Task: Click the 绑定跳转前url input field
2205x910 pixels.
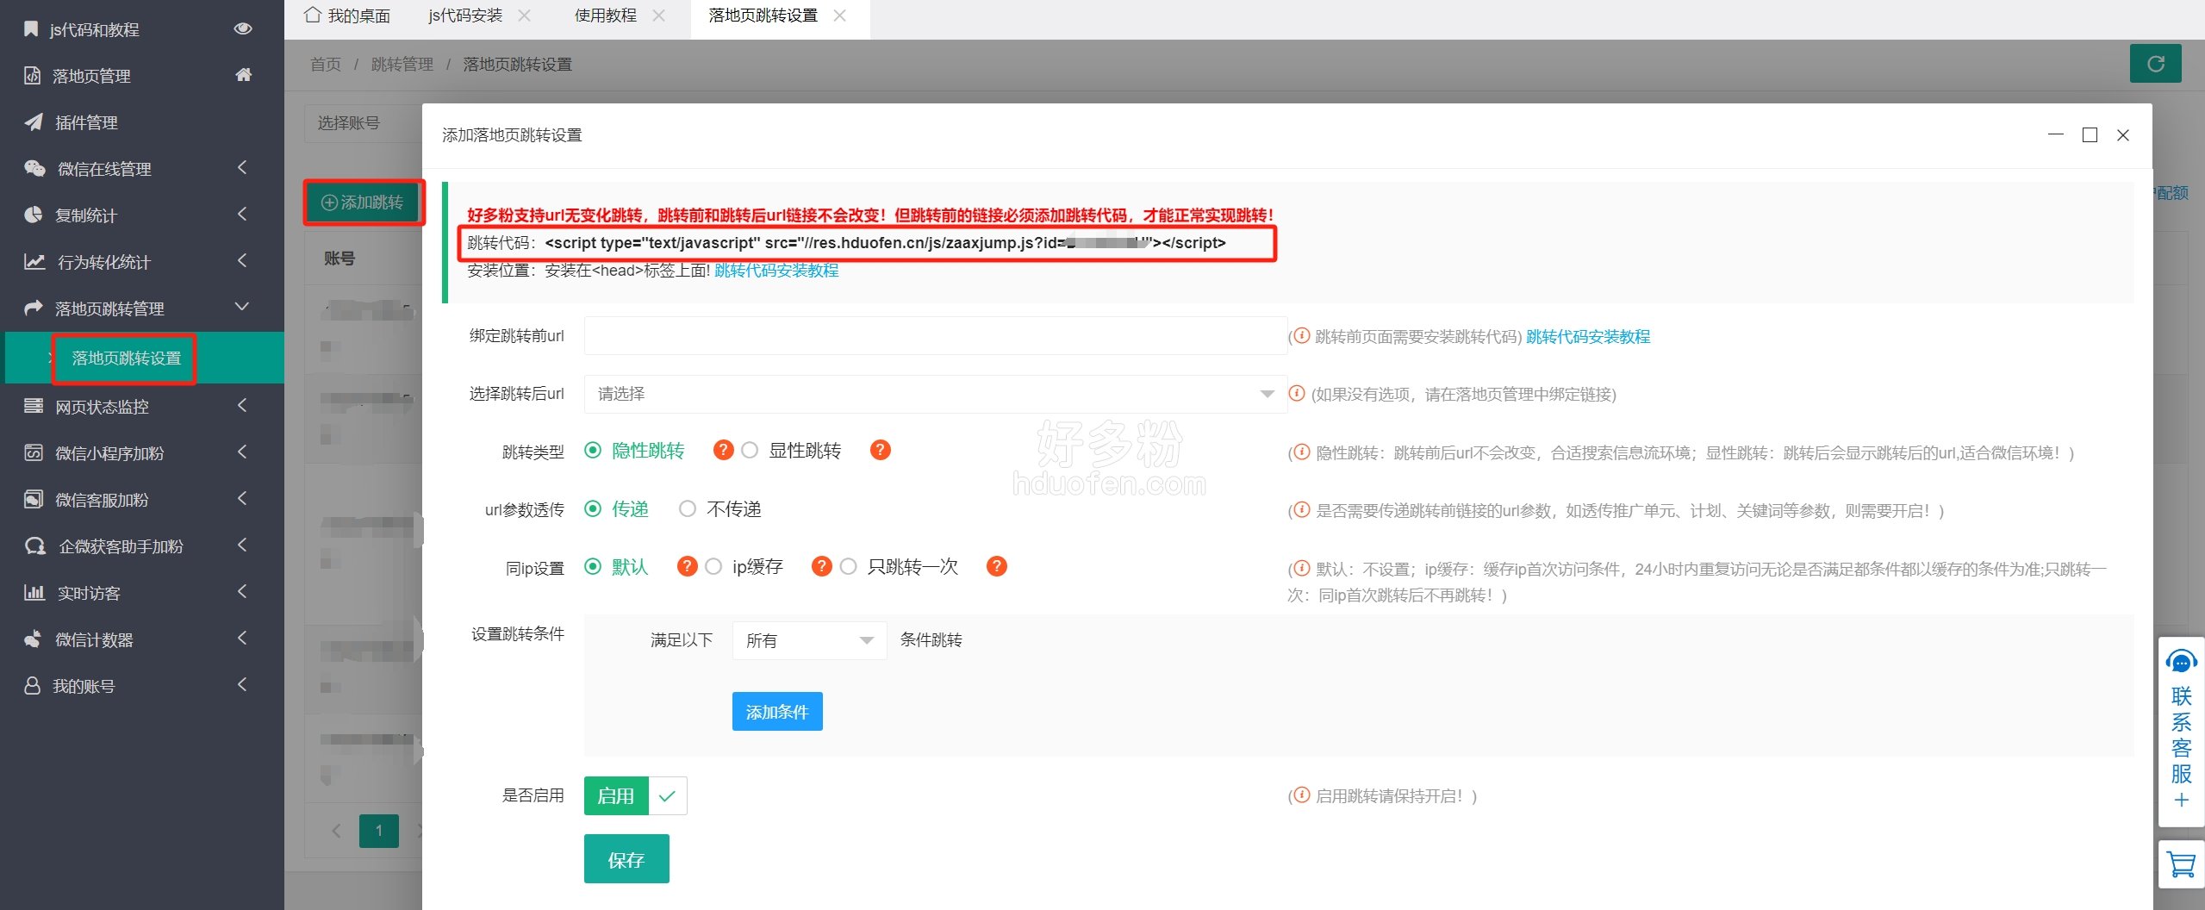Action: 936,336
